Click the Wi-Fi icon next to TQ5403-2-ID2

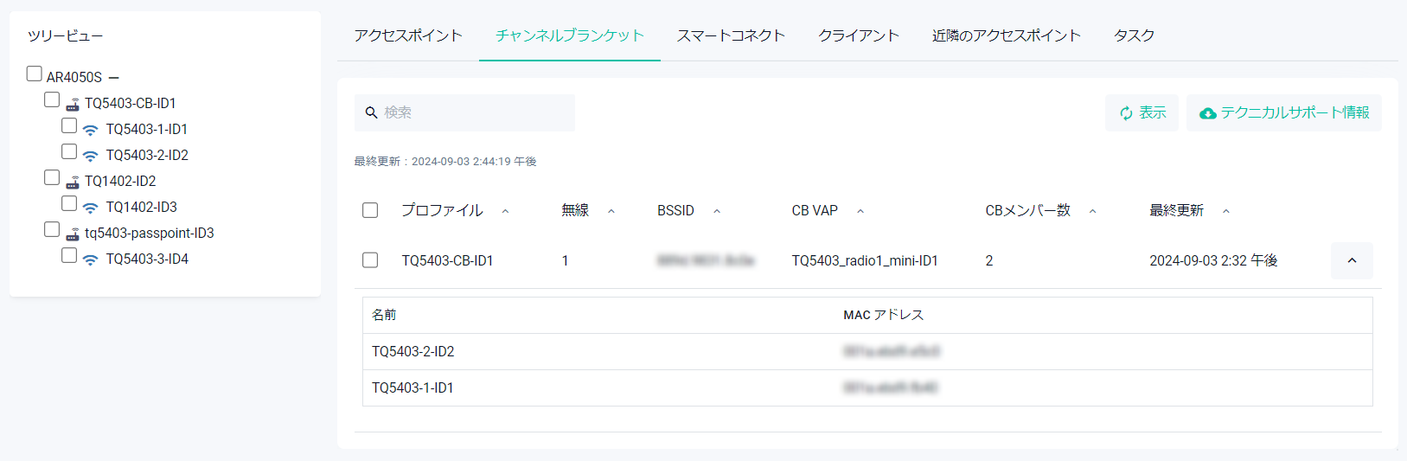[91, 156]
